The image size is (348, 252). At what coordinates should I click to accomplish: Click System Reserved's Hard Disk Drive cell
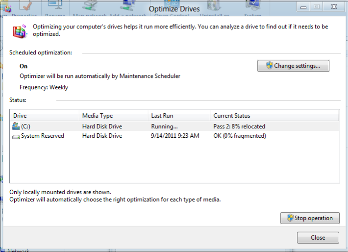coord(102,136)
